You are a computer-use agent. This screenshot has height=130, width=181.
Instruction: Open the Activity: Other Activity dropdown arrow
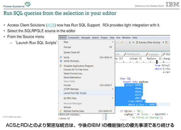tap(163, 42)
